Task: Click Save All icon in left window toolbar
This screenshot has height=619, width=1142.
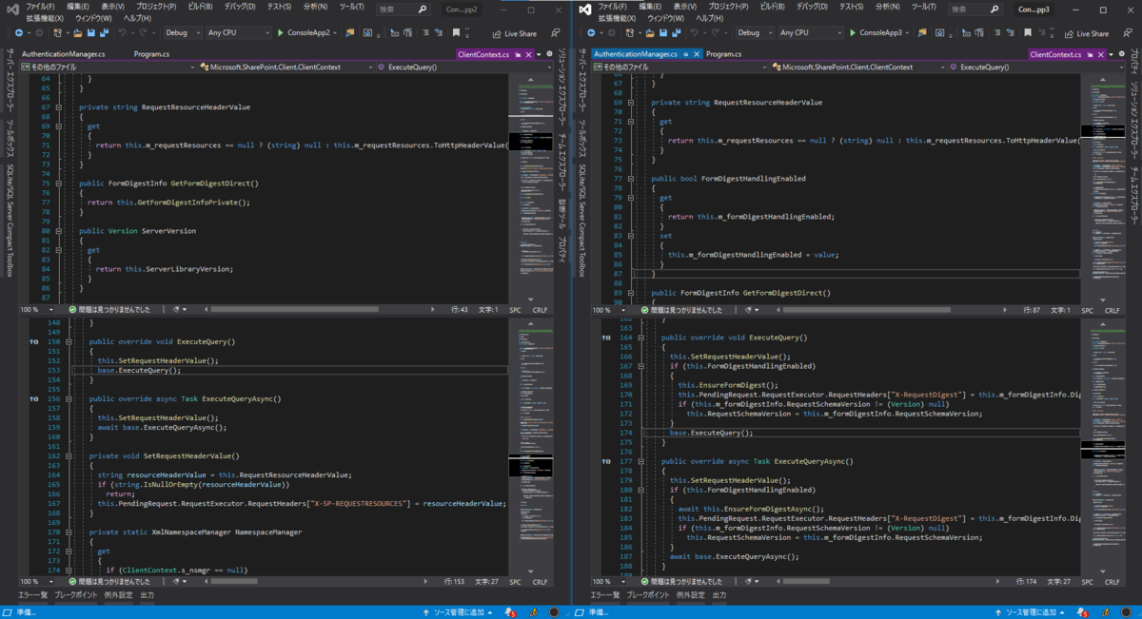Action: point(103,33)
